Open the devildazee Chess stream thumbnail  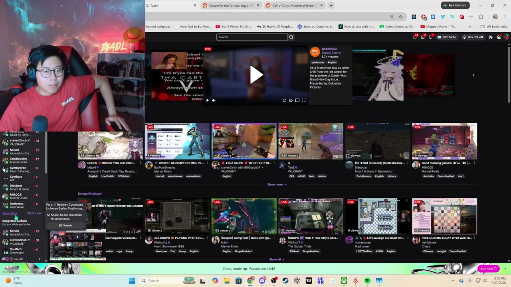click(x=444, y=216)
